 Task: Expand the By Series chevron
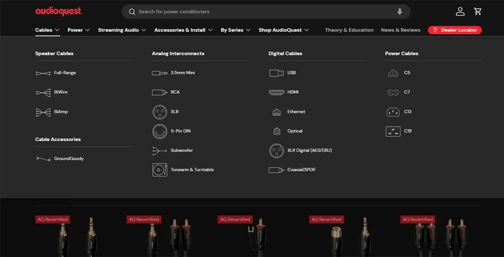click(248, 30)
